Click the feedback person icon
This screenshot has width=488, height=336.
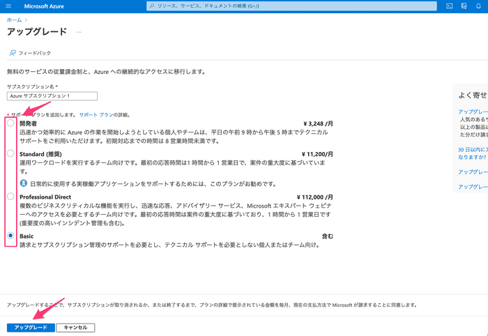click(13, 53)
